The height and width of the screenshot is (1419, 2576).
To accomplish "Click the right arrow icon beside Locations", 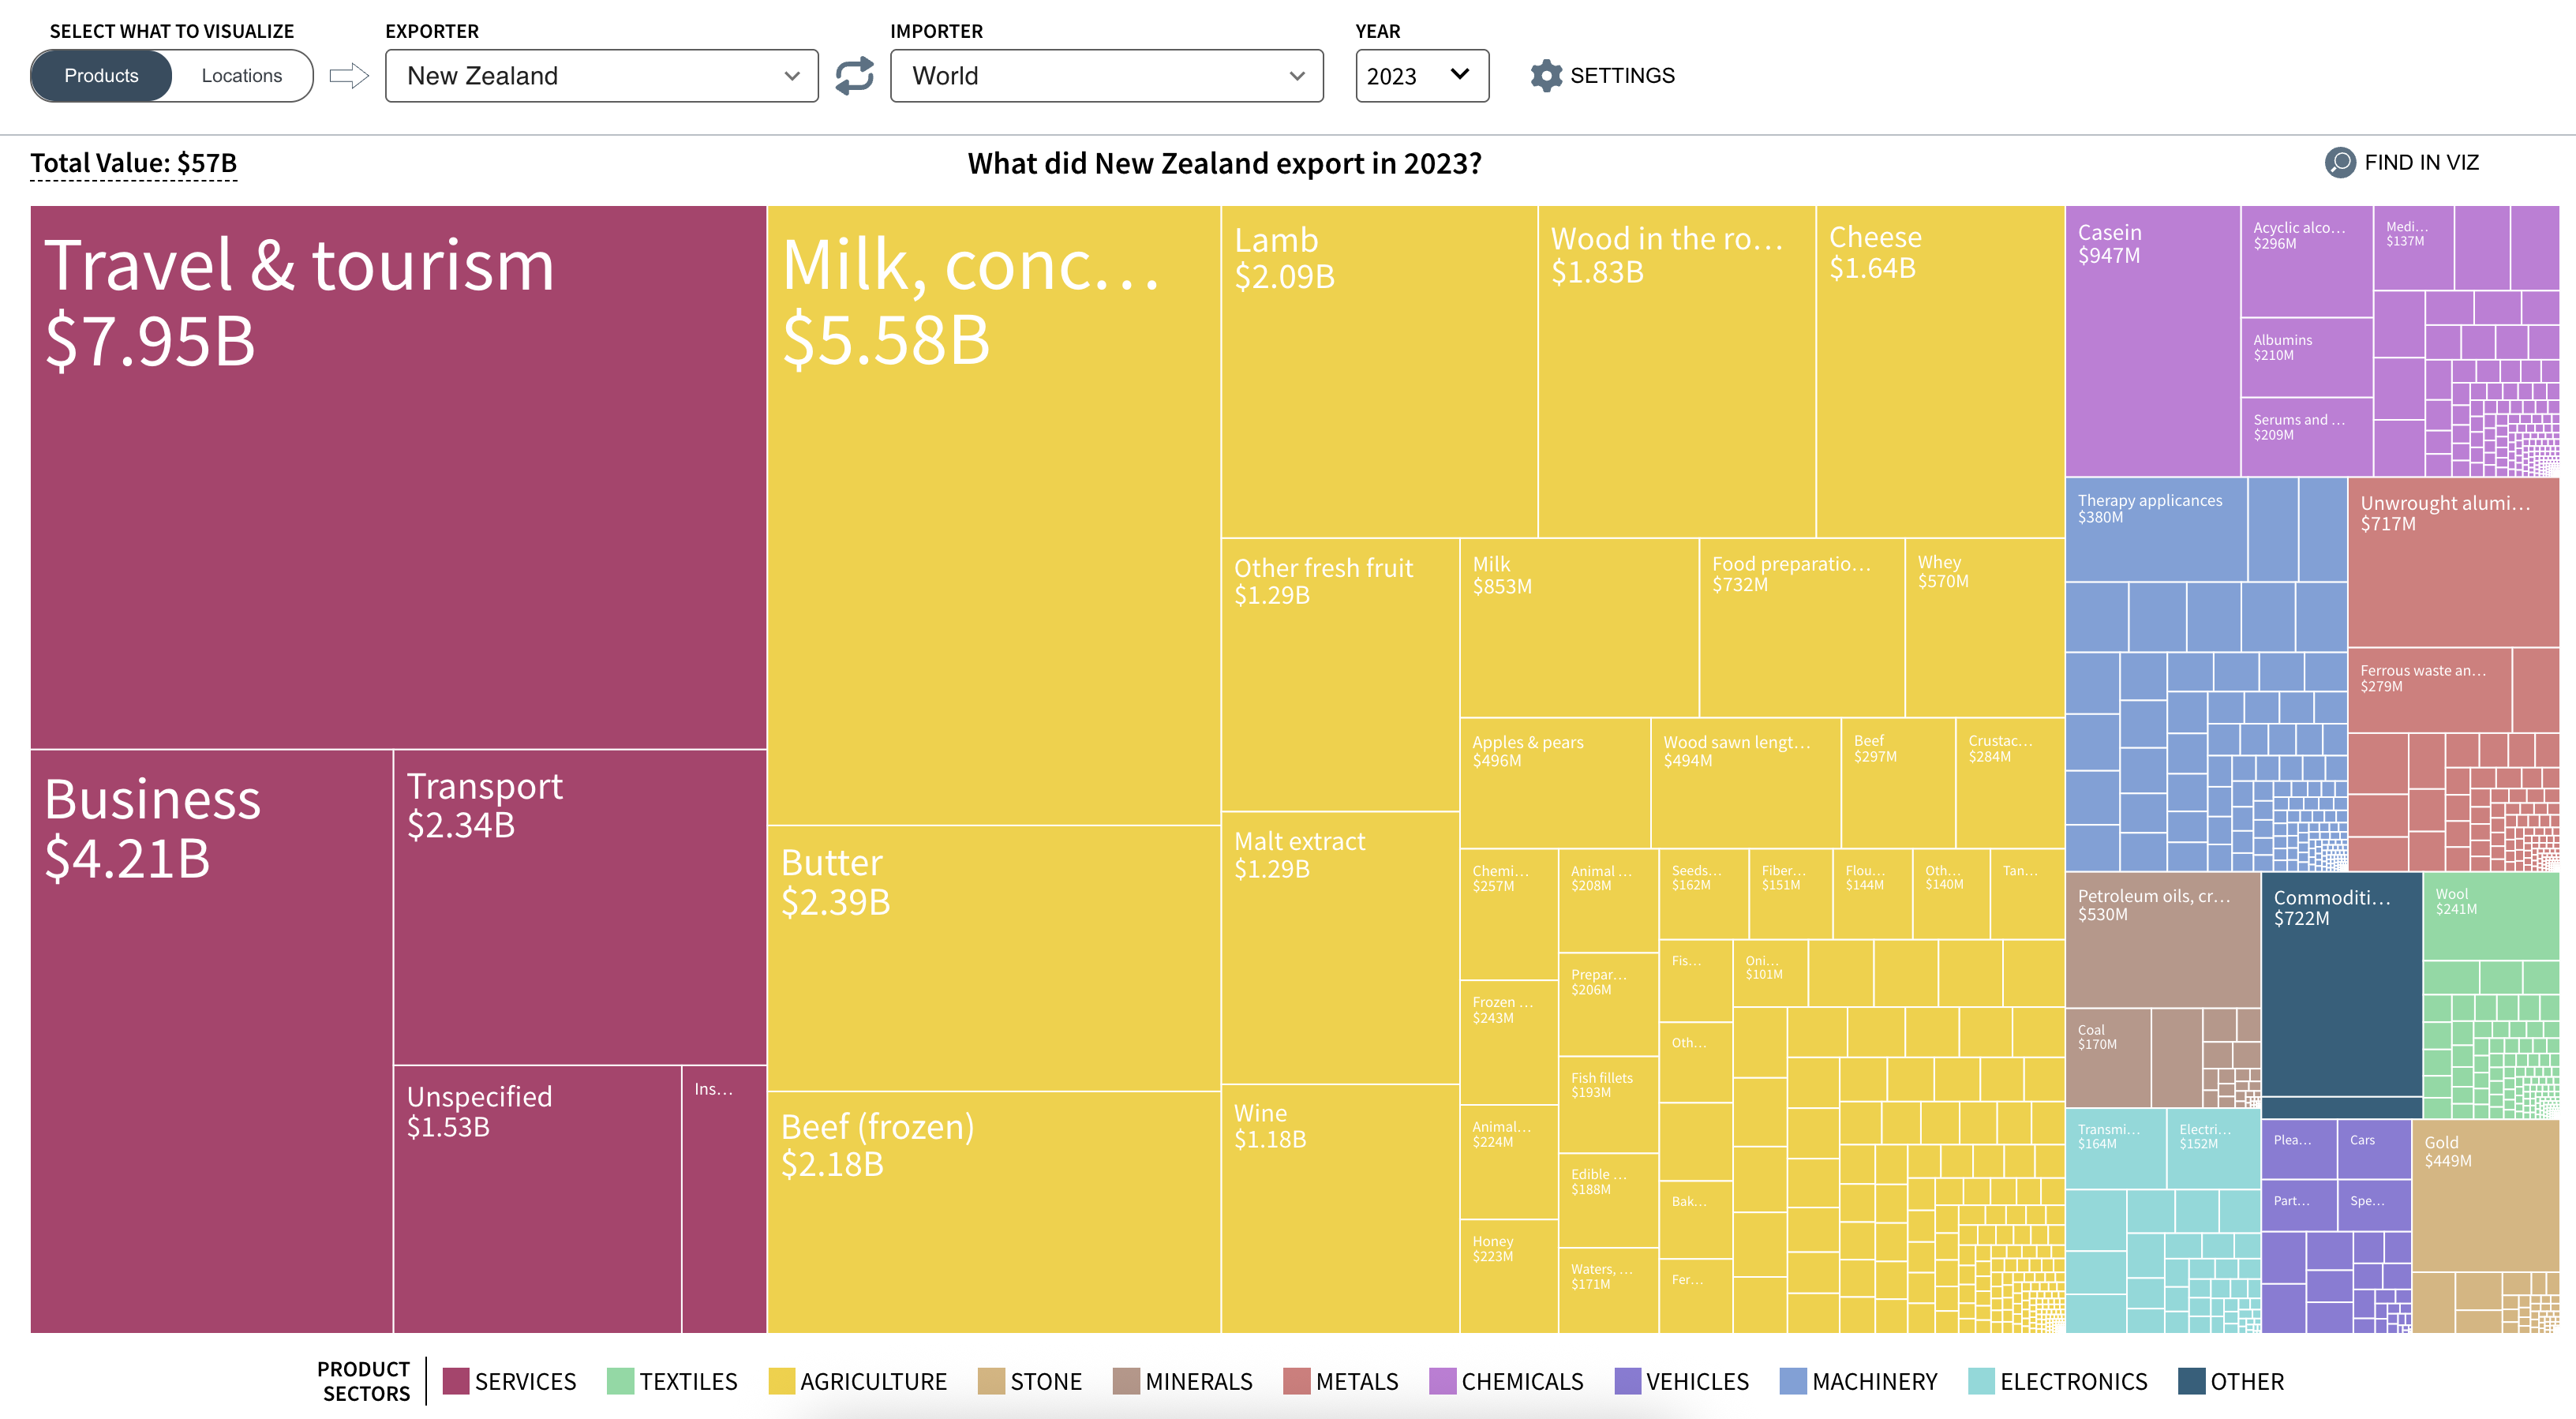I will [349, 76].
